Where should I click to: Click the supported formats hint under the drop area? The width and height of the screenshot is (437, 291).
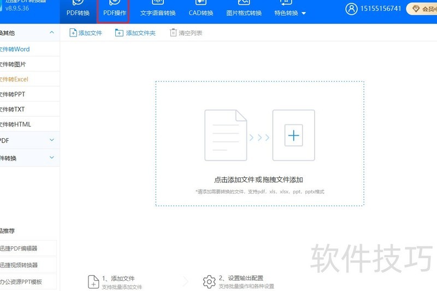[260, 192]
